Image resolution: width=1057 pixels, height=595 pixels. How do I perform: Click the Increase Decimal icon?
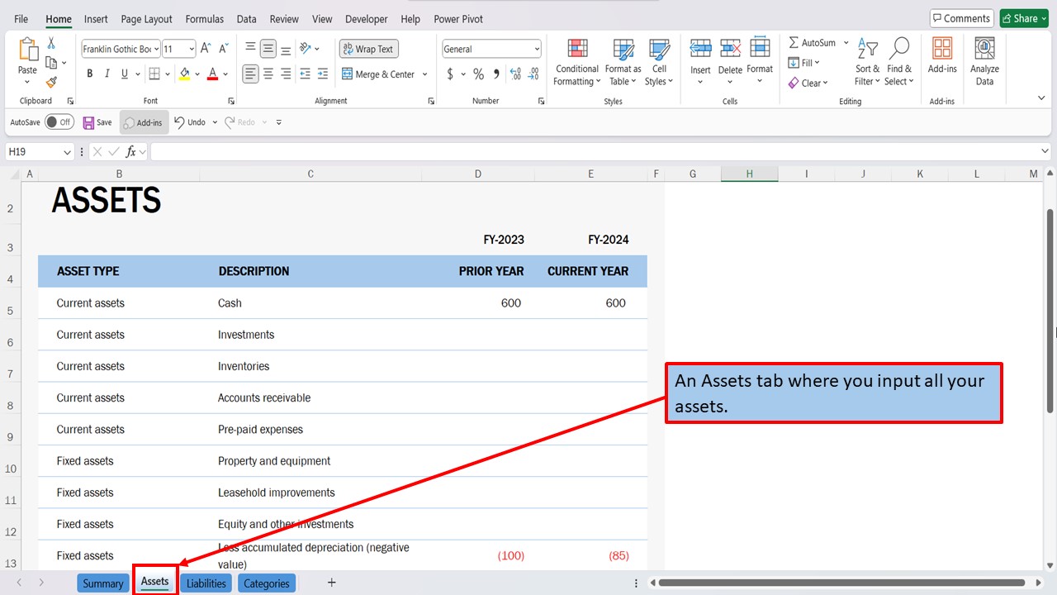tap(516, 74)
